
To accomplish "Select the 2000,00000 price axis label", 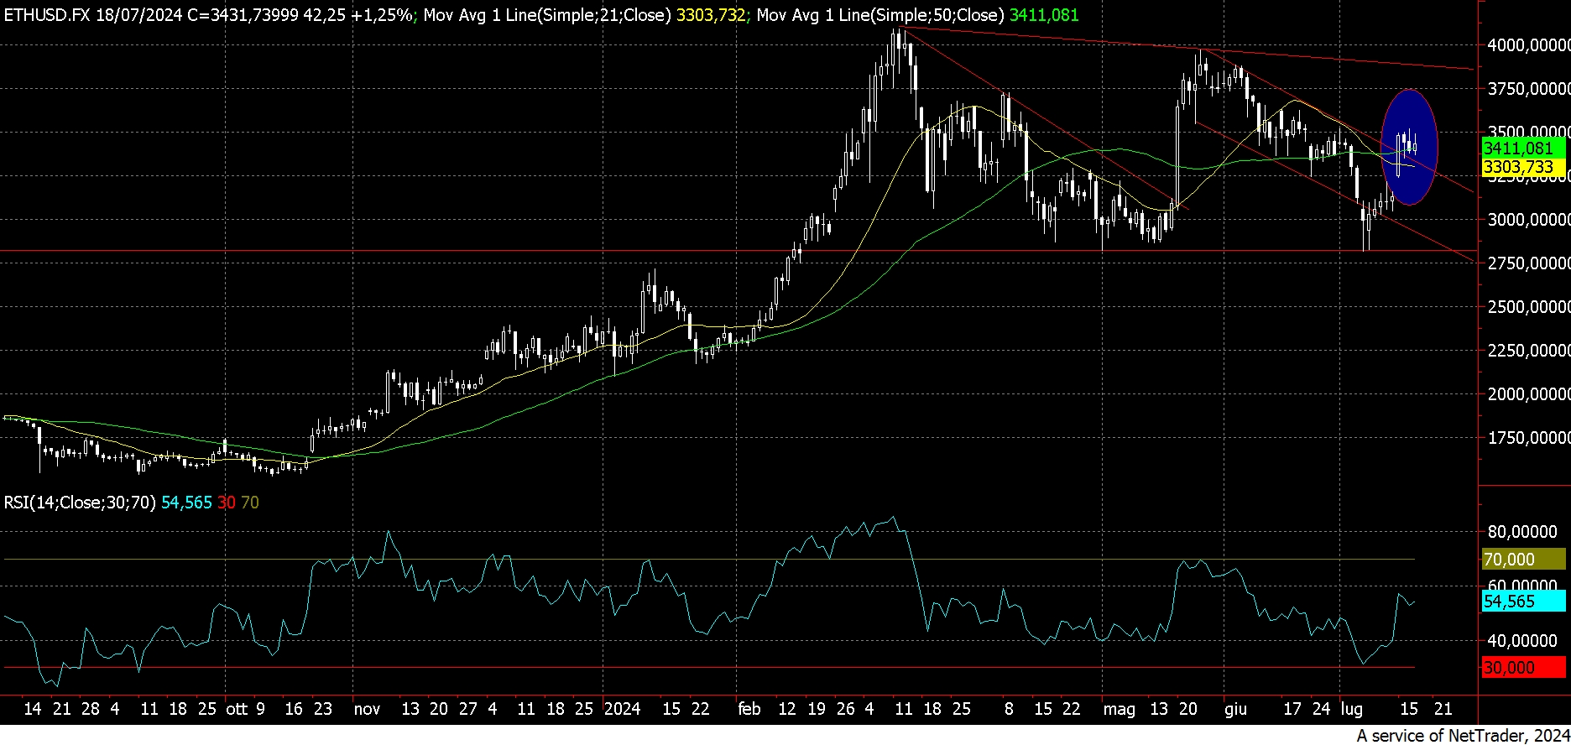I will tap(1528, 394).
